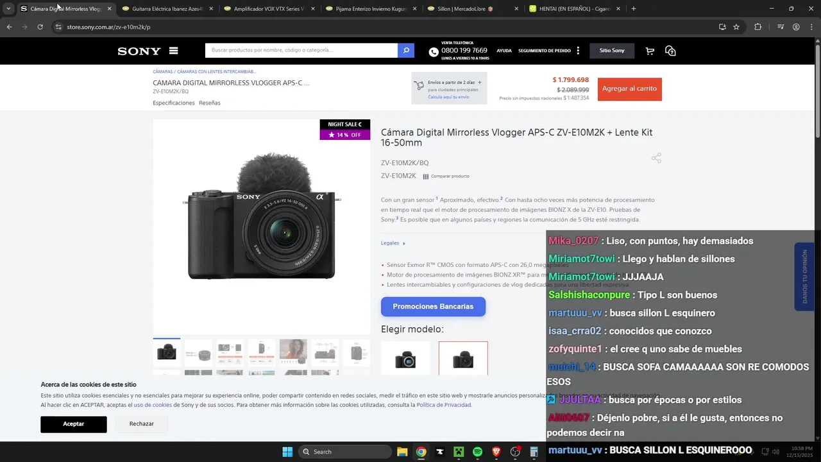The image size is (821, 462).
Task: Click the product search input field
Action: [x=301, y=51]
